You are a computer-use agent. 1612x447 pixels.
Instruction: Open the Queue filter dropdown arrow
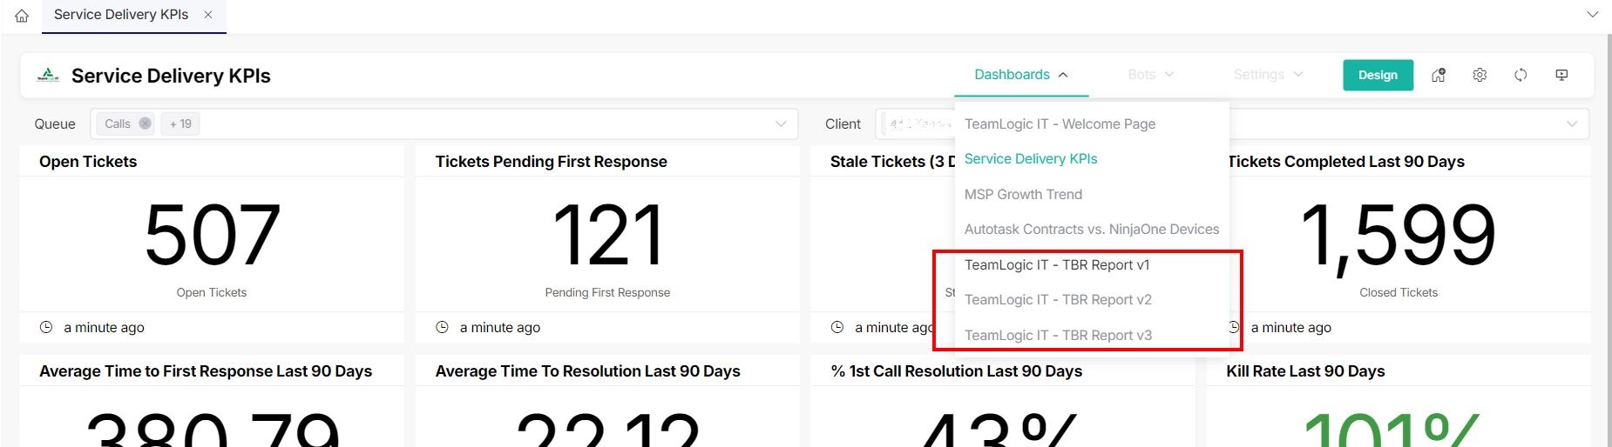pos(781,124)
